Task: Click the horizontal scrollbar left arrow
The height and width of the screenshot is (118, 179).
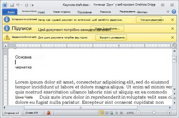Action: click(4, 107)
